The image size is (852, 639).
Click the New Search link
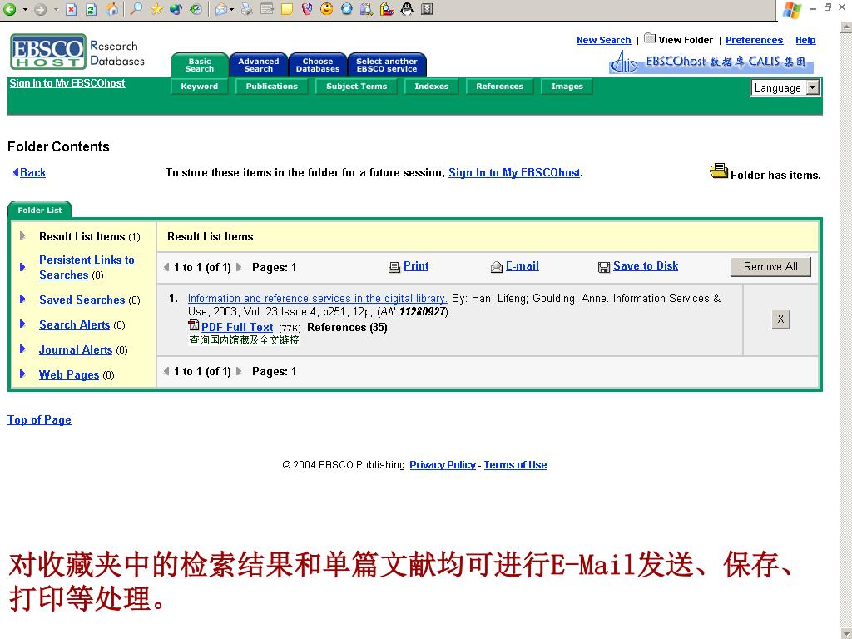tap(604, 40)
